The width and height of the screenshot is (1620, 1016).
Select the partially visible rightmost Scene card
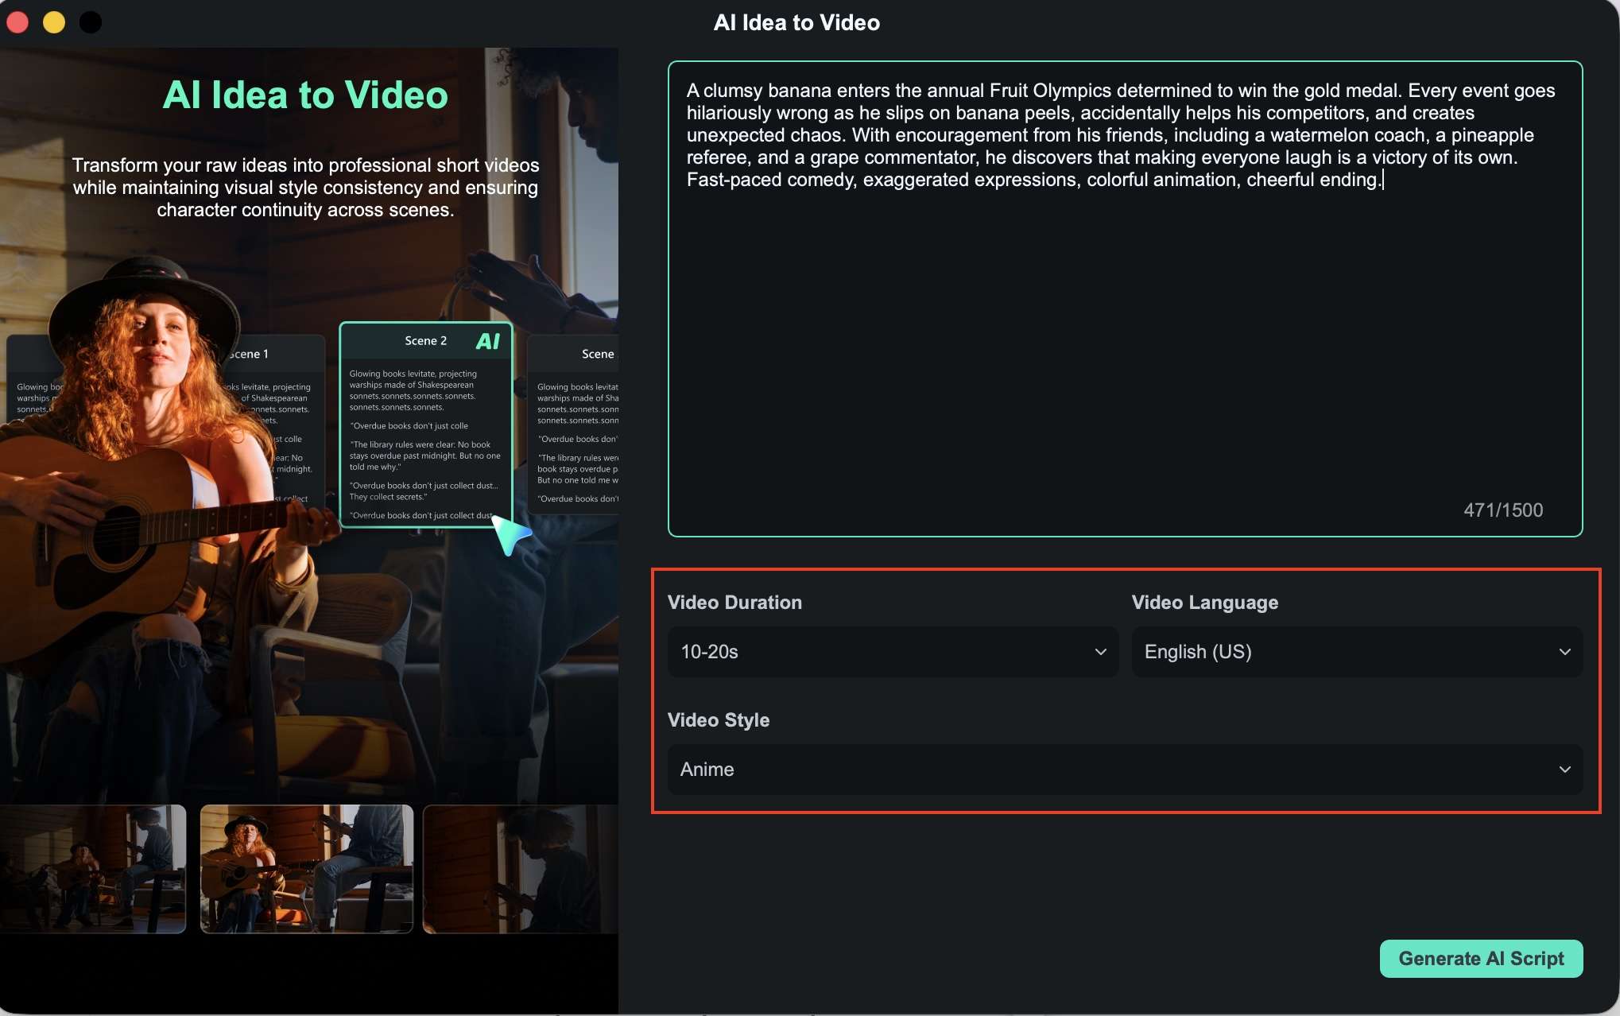point(573,424)
